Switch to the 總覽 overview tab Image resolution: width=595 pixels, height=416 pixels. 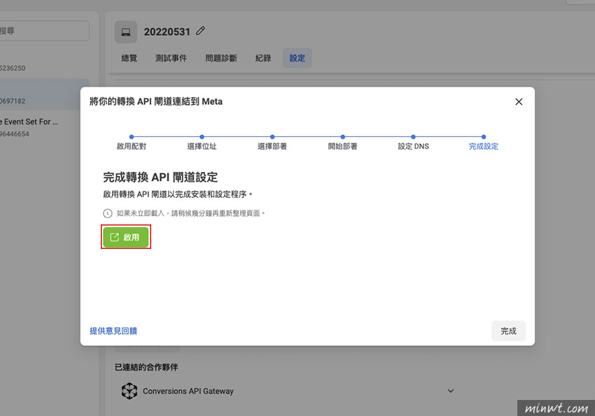point(129,58)
